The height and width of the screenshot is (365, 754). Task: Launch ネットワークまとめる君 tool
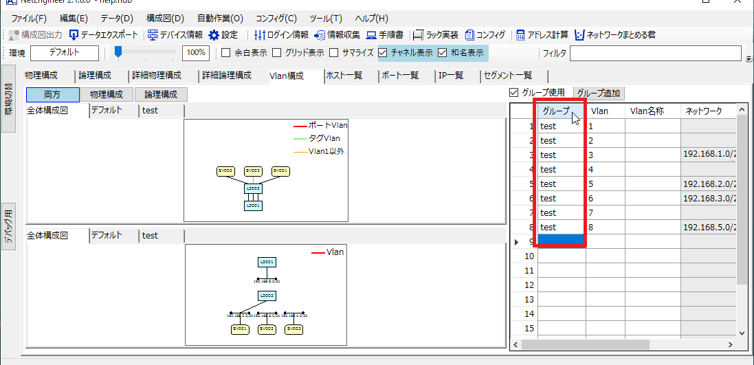click(x=579, y=34)
